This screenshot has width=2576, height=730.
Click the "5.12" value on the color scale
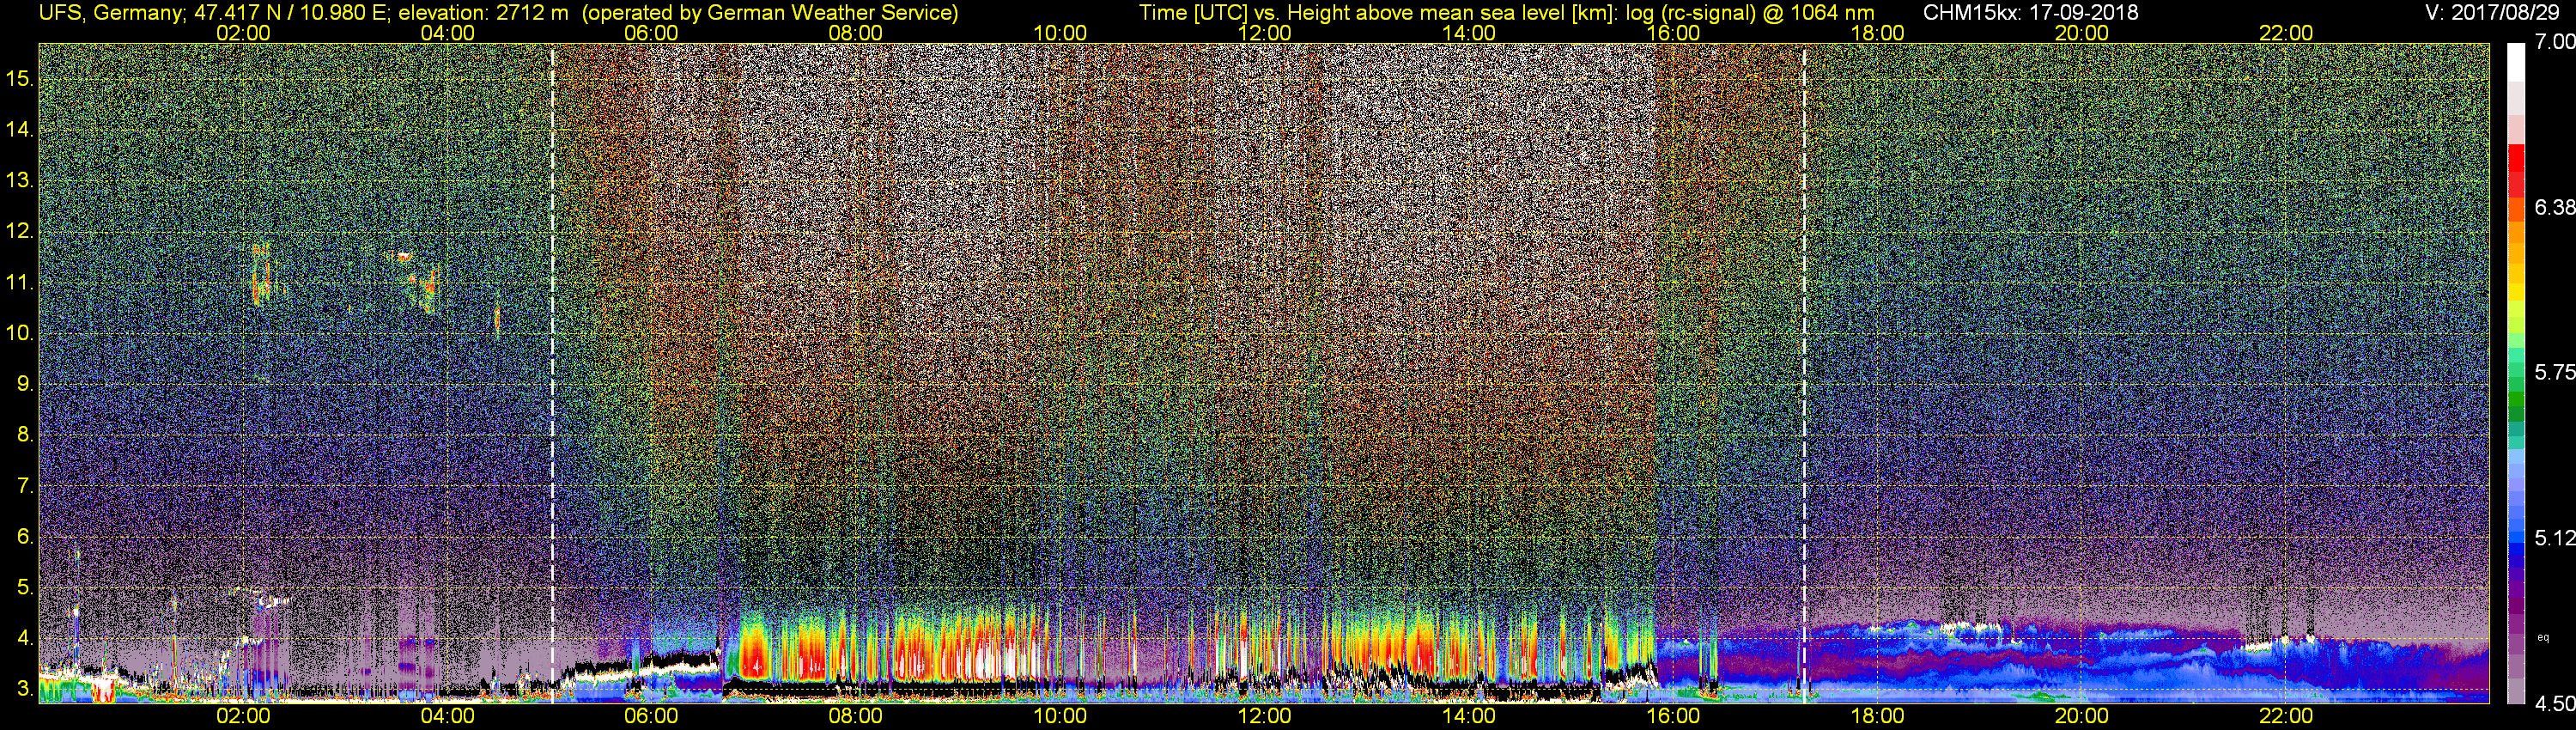(x=2555, y=538)
